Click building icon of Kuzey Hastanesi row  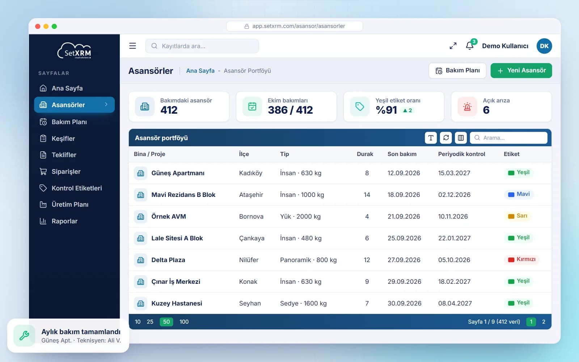pyautogui.click(x=141, y=303)
